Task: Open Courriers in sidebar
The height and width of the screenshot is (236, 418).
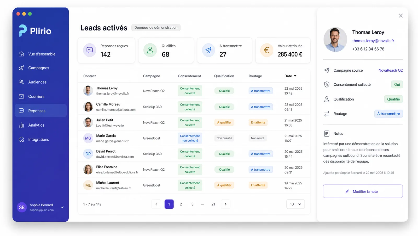Action: tap(40, 96)
